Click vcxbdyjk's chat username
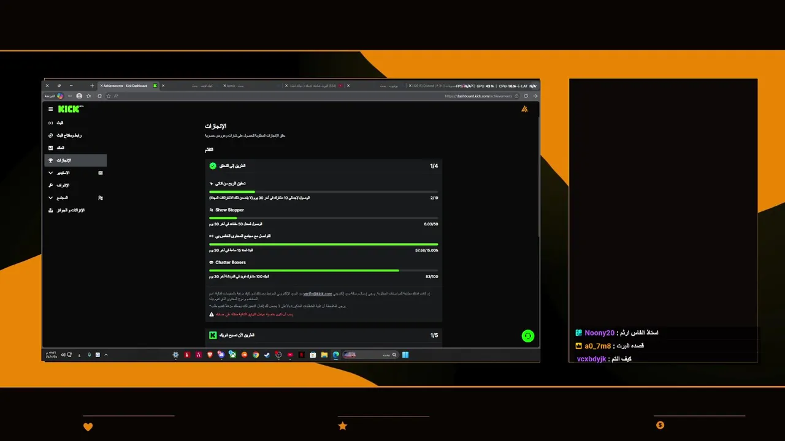Screen dimensions: 785x441 [591, 359]
